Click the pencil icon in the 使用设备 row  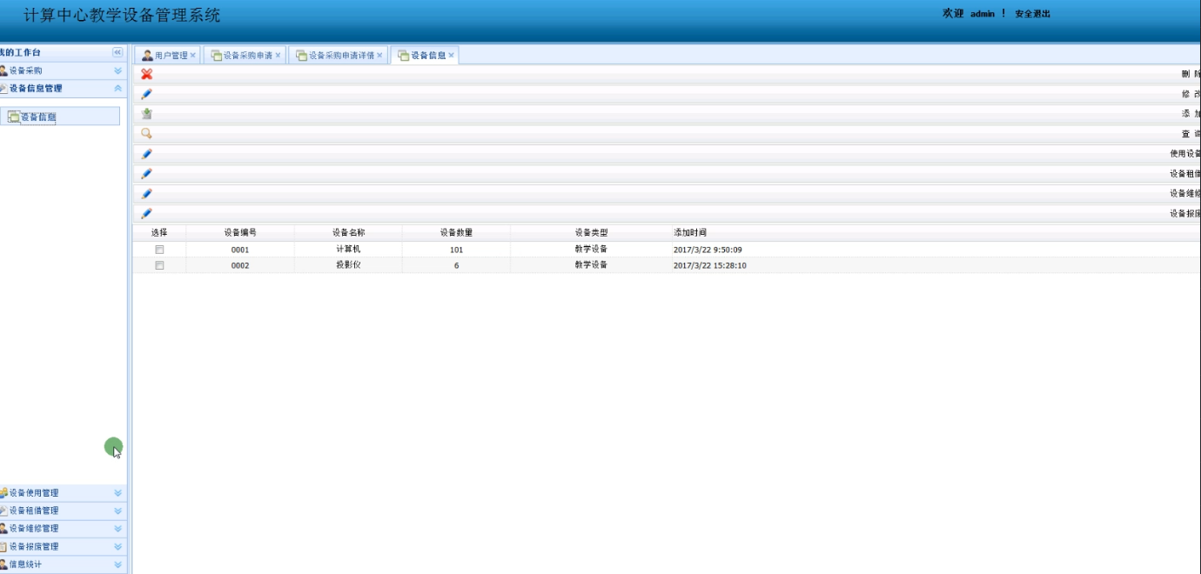pos(146,154)
